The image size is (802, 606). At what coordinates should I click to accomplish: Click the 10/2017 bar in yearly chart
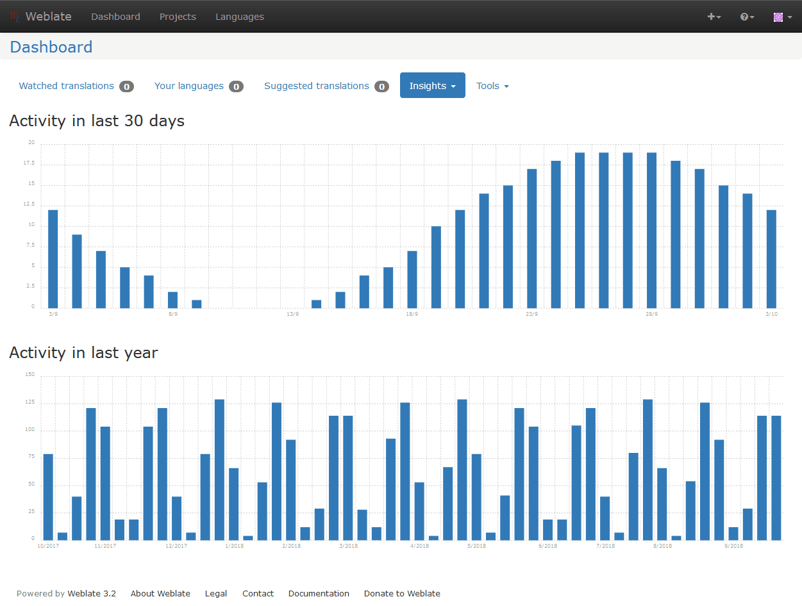pyautogui.click(x=48, y=497)
